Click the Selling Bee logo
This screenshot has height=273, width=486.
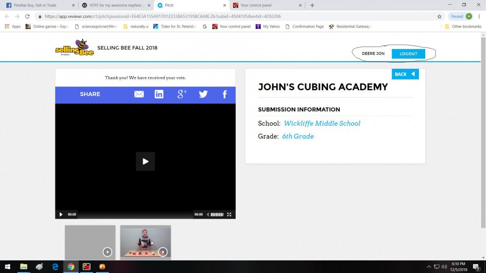pos(74,48)
